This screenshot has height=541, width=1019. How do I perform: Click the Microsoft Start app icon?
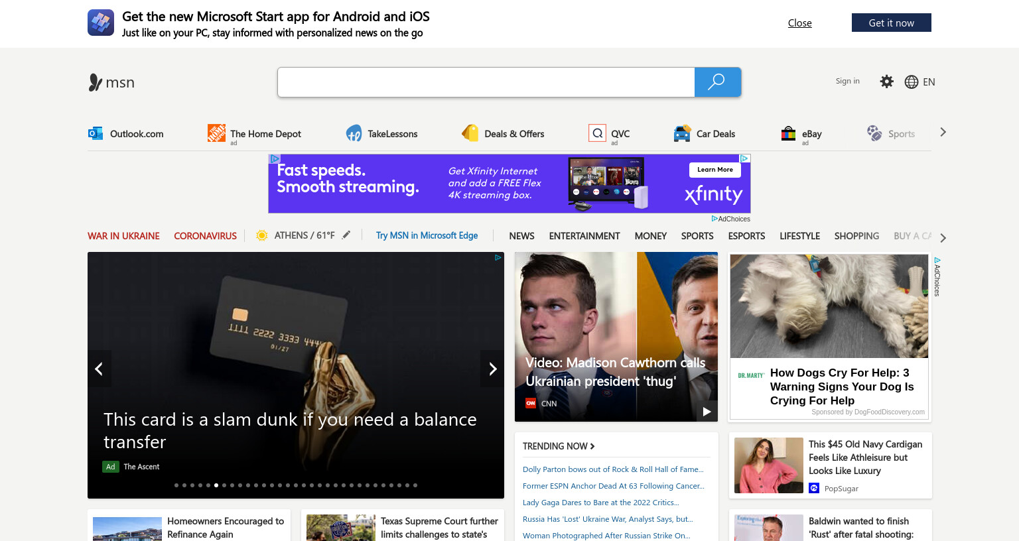coord(101,23)
